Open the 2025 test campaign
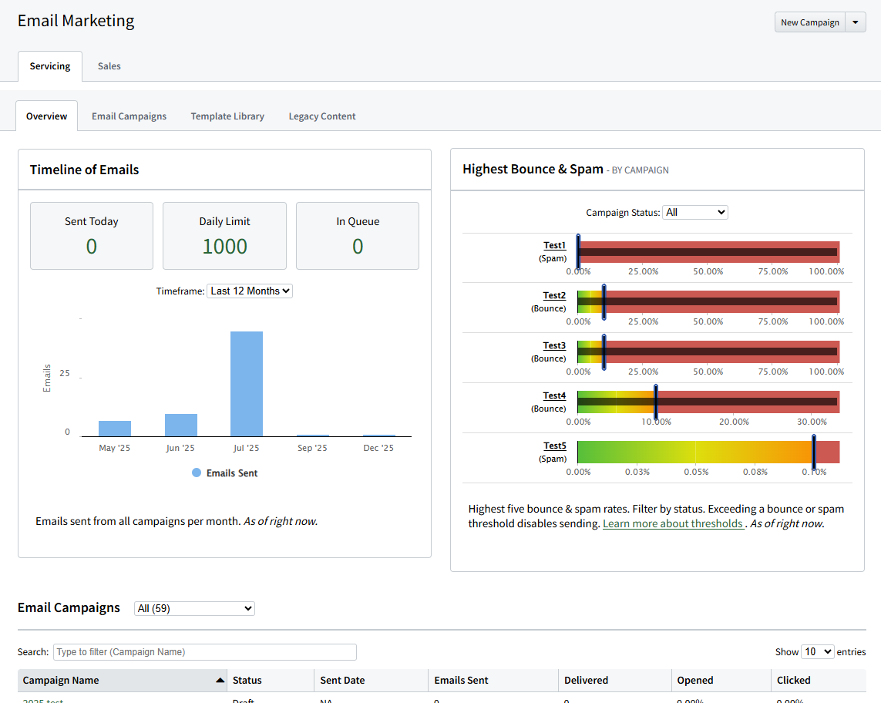Image resolution: width=881 pixels, height=703 pixels. 42,699
